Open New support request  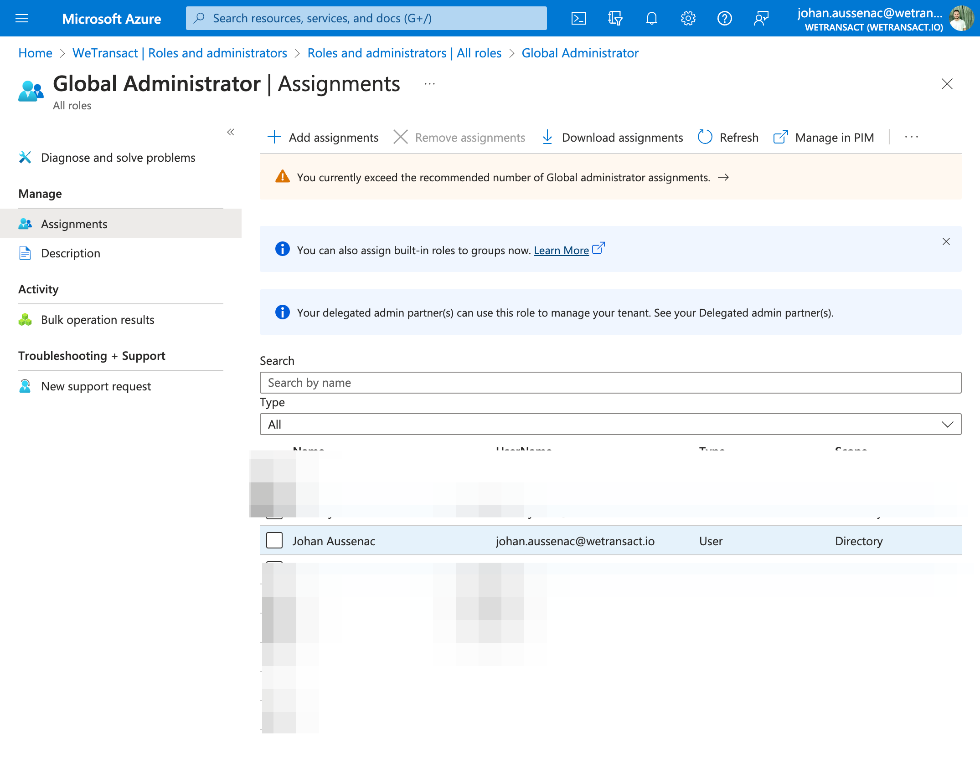click(x=96, y=386)
